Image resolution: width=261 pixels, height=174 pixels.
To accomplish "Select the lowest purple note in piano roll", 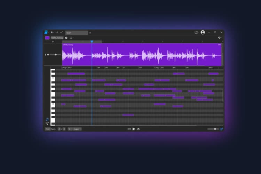I will 128,115.
